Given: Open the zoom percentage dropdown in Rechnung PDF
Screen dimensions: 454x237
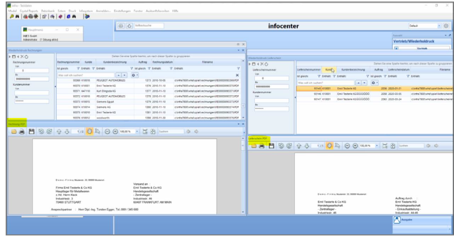Looking at the screenshot, I should pyautogui.click(x=137, y=132).
